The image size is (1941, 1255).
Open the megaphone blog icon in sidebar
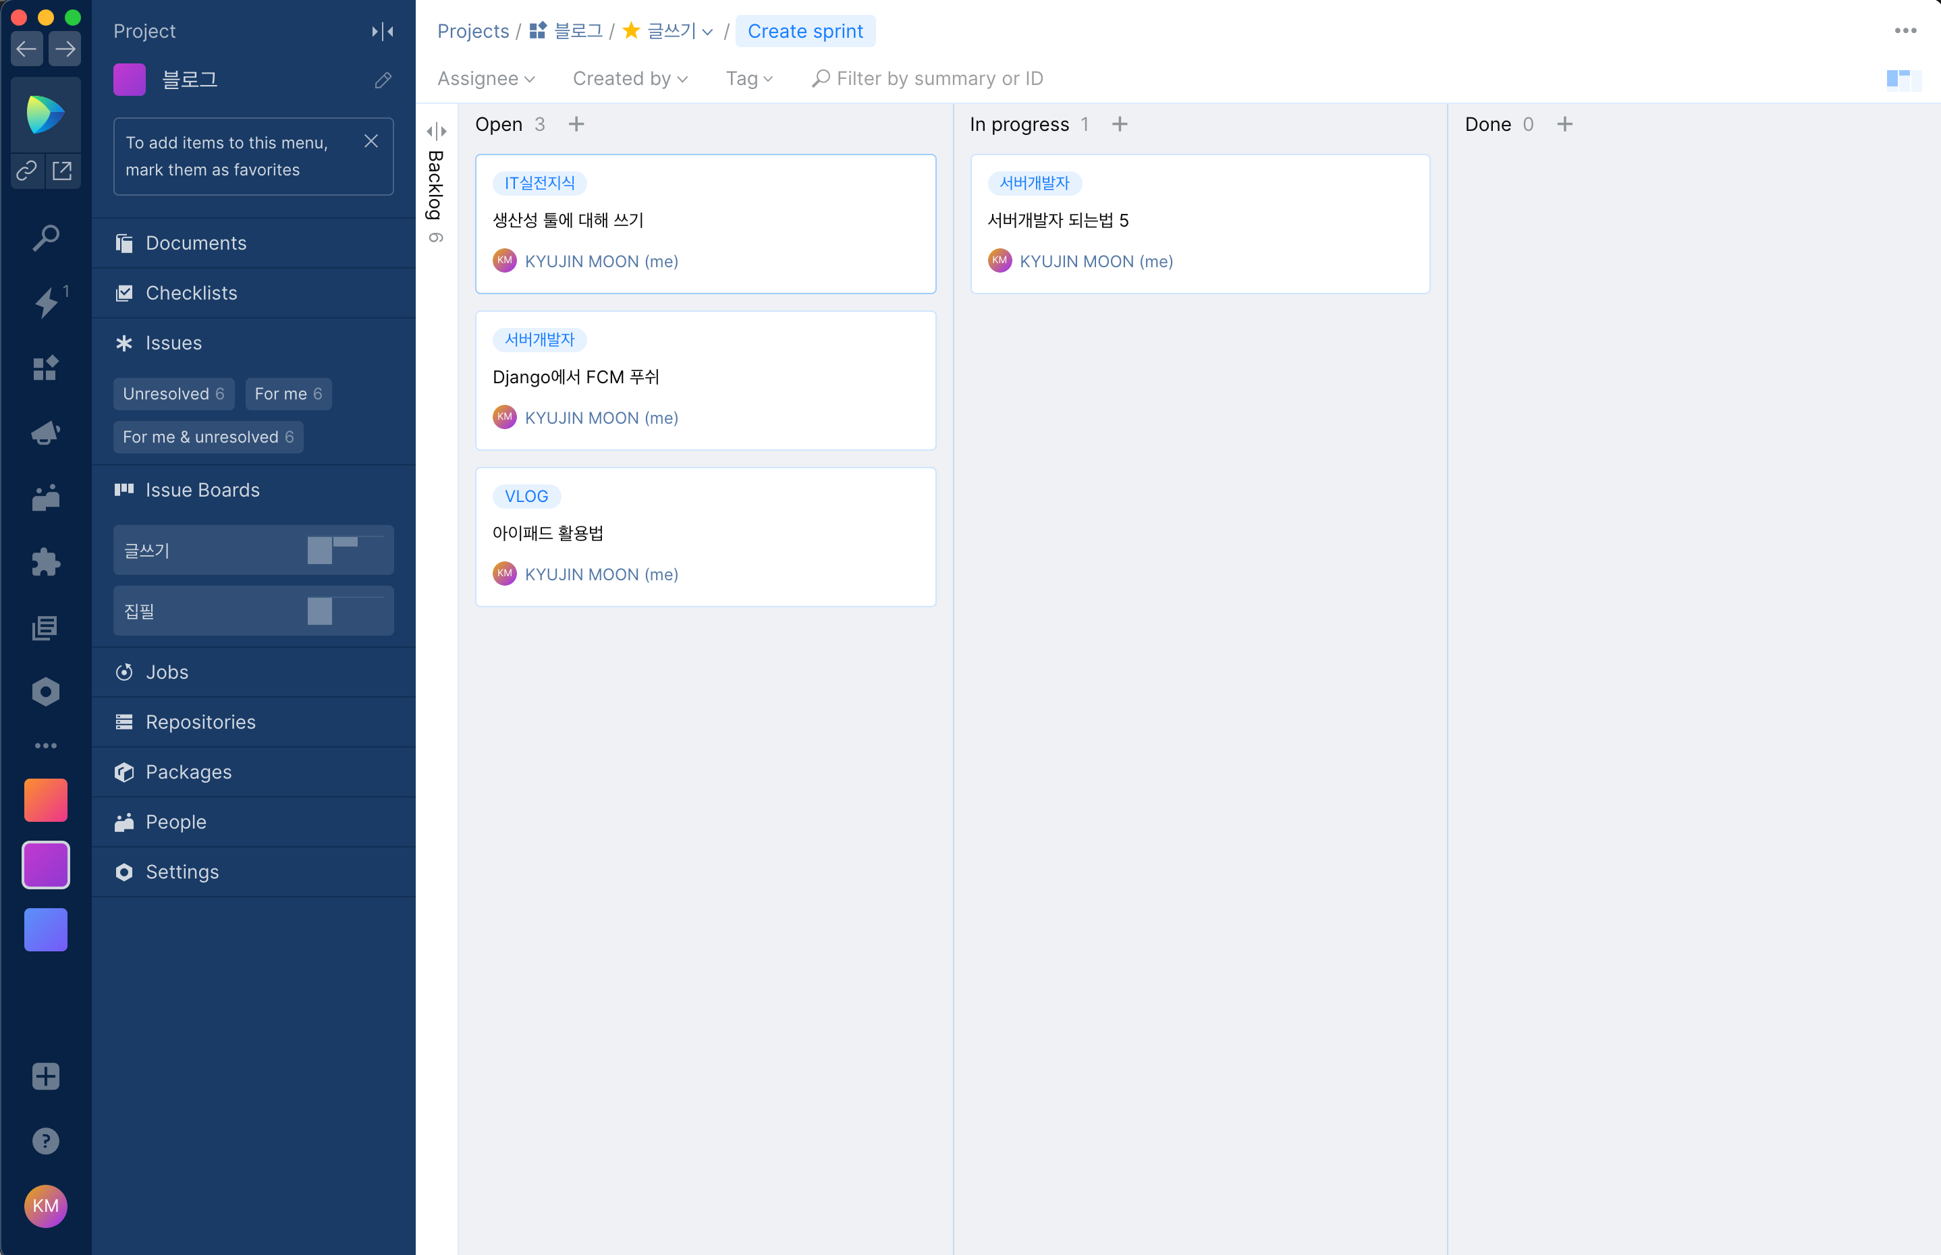click(46, 433)
